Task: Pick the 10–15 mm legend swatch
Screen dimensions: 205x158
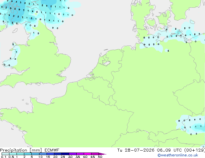Action: coord(43,154)
